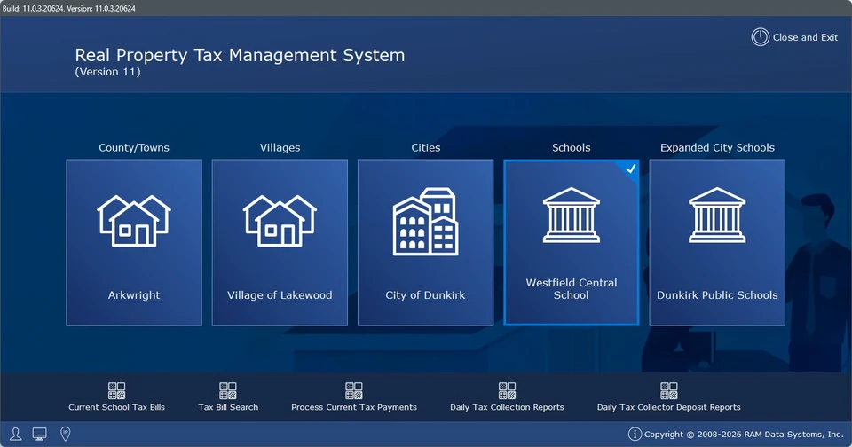Click the Villages heading
852x447 pixels.
pos(280,148)
